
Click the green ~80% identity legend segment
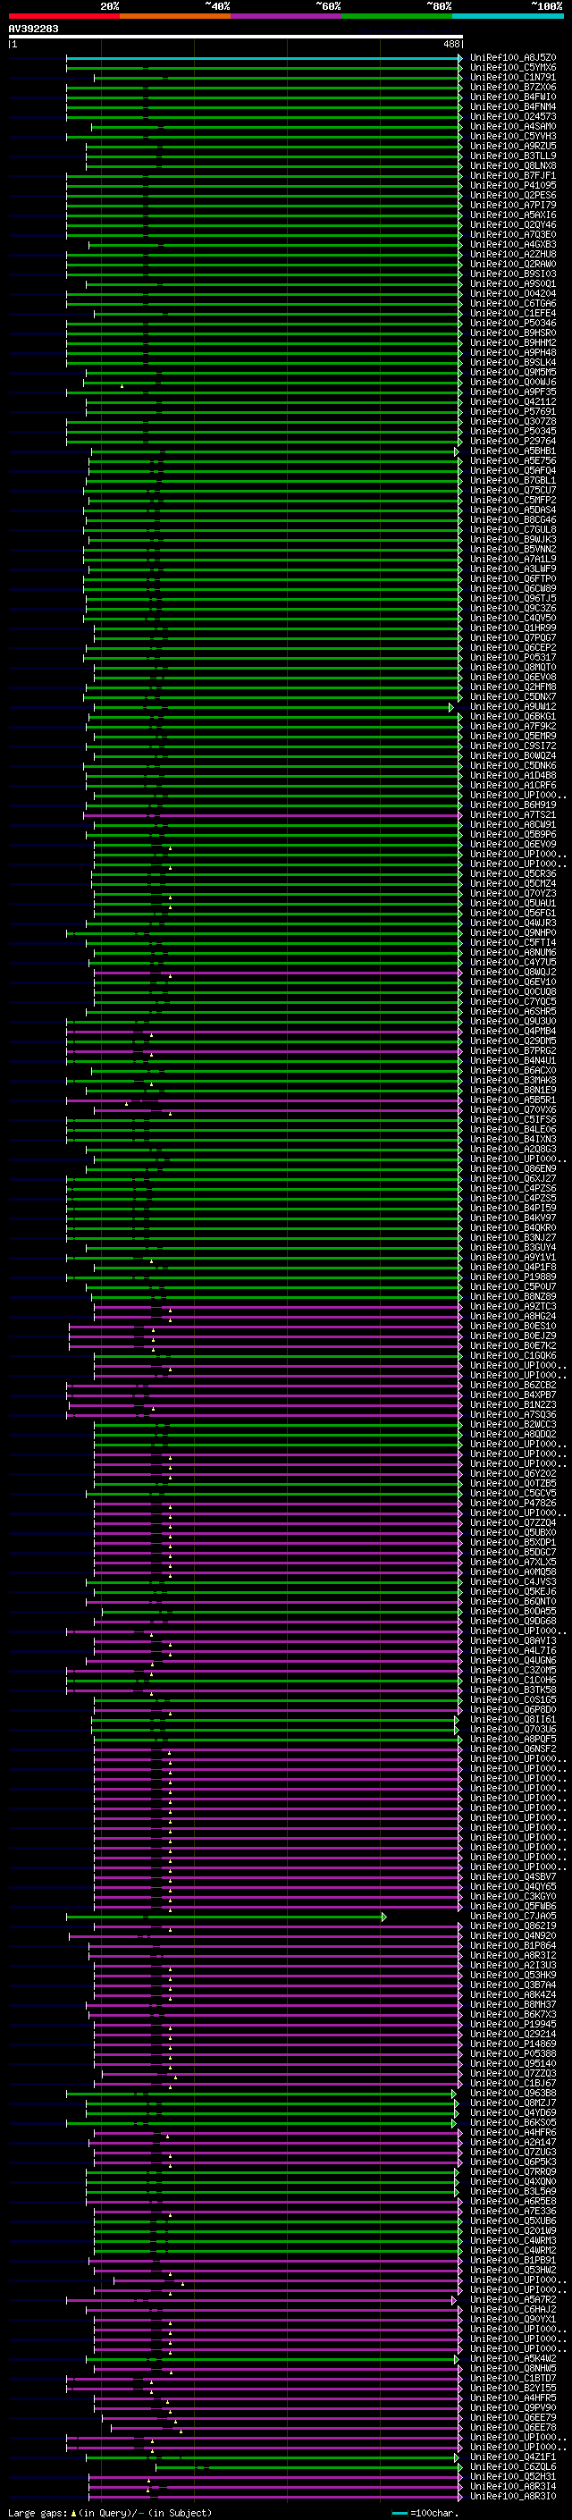[x=397, y=16]
